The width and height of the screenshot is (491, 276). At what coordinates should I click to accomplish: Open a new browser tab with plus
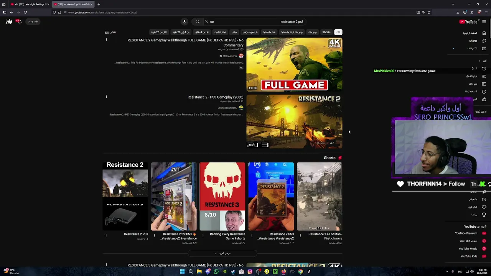[99, 4]
